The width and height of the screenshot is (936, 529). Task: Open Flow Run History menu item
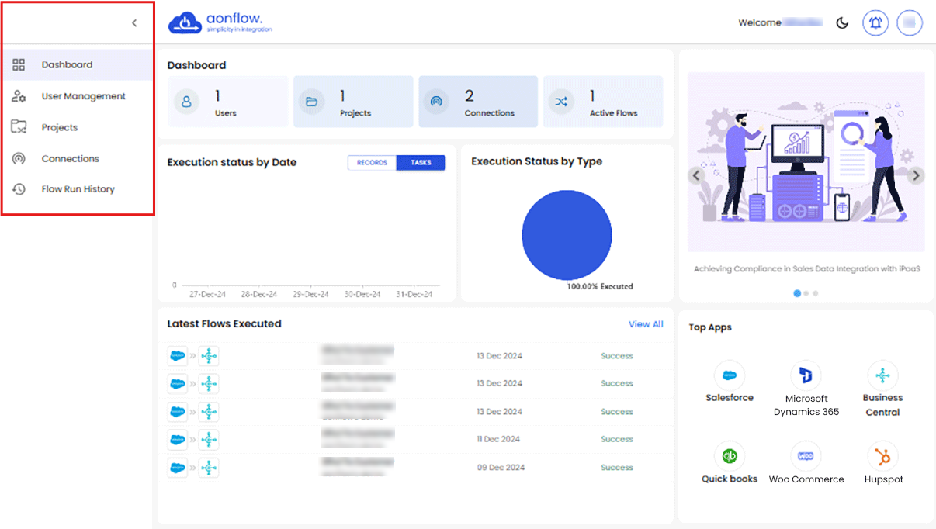pos(78,189)
